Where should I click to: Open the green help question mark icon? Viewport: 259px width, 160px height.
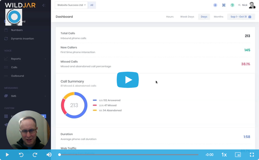[x=232, y=5]
